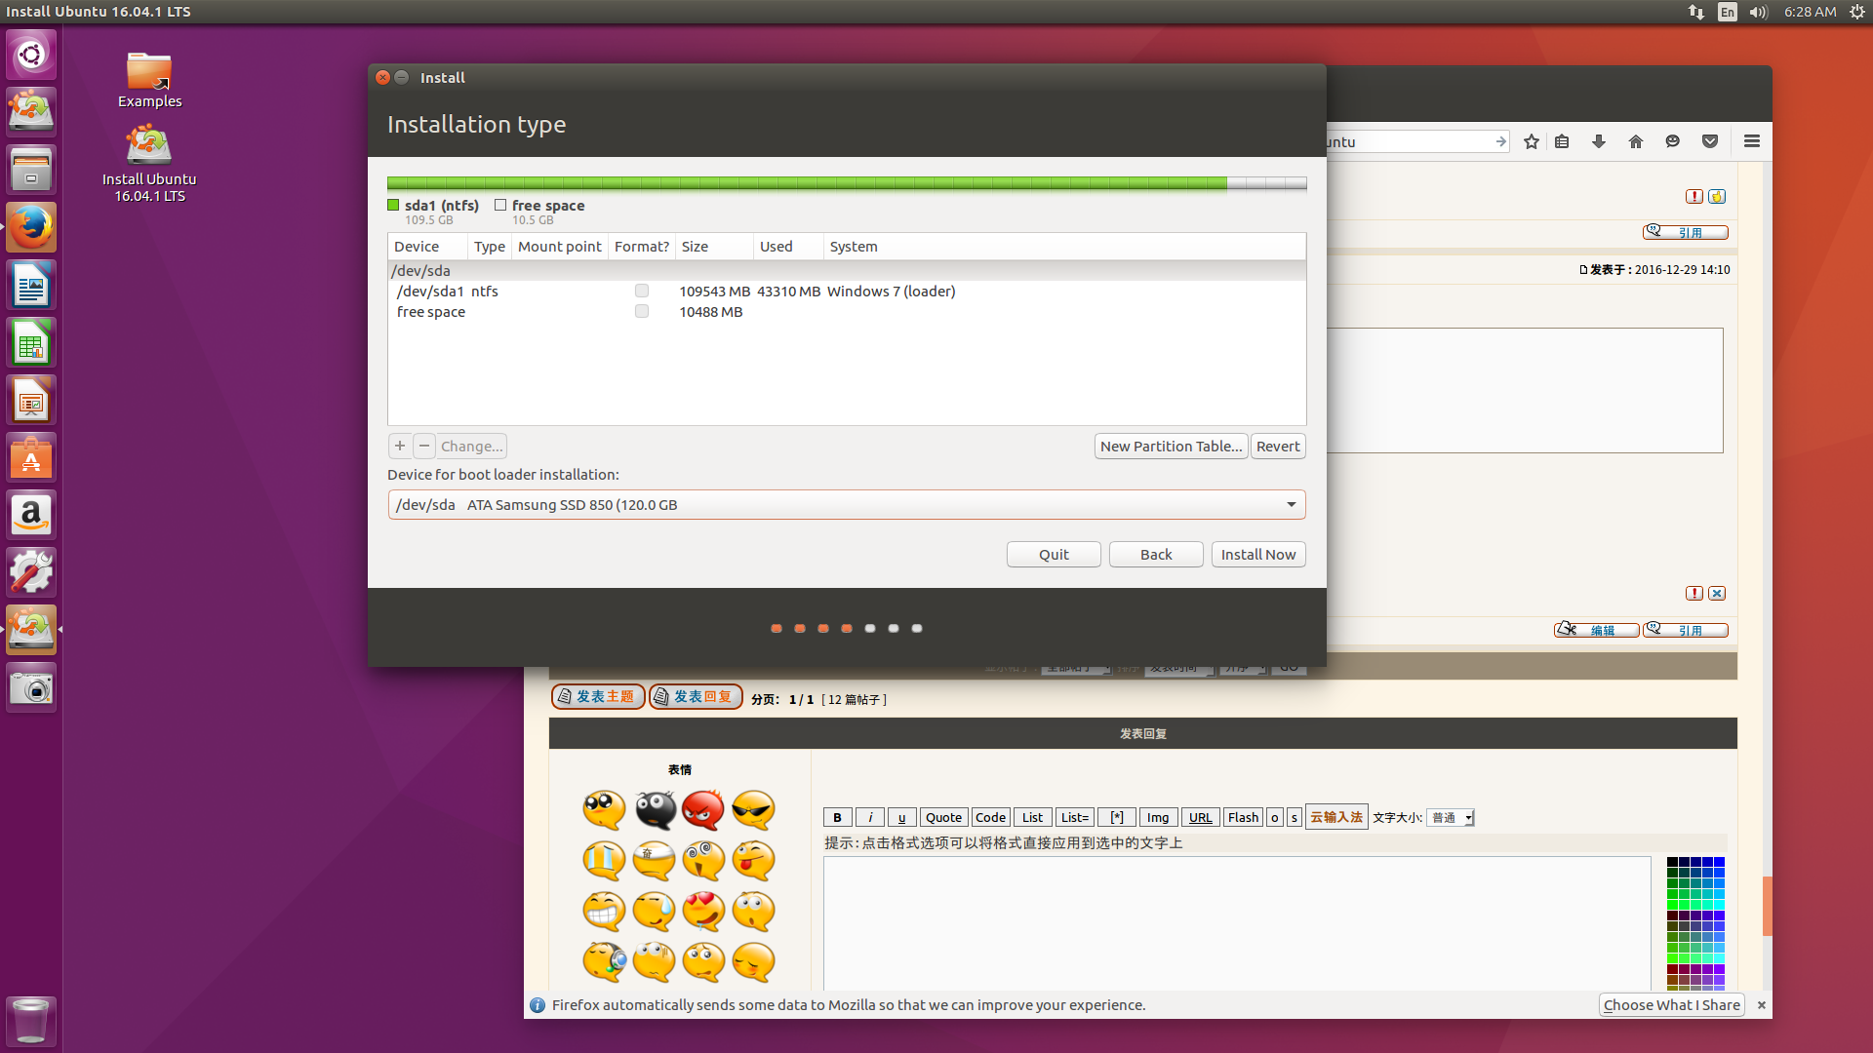Open the Screenshot tool in the dock
The height and width of the screenshot is (1053, 1873).
[x=31, y=687]
